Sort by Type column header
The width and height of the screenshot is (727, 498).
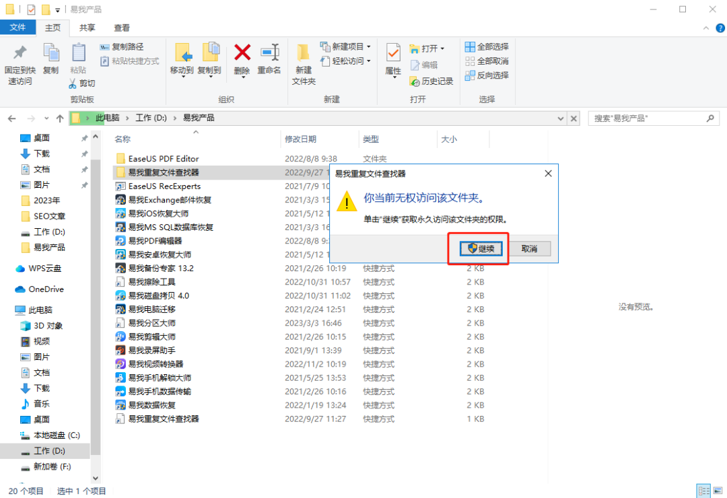click(371, 139)
